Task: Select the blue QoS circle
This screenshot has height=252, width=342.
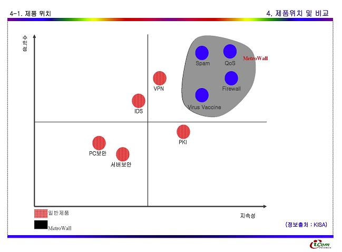Action: (x=230, y=51)
